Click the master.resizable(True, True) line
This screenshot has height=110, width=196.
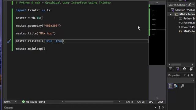(x=40, y=41)
